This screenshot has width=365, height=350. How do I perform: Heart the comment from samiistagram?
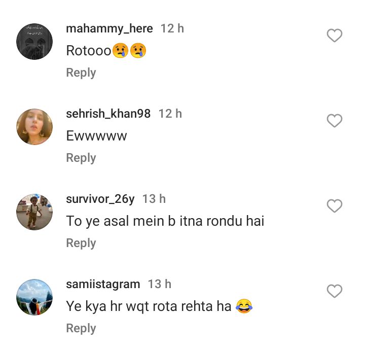(334, 291)
